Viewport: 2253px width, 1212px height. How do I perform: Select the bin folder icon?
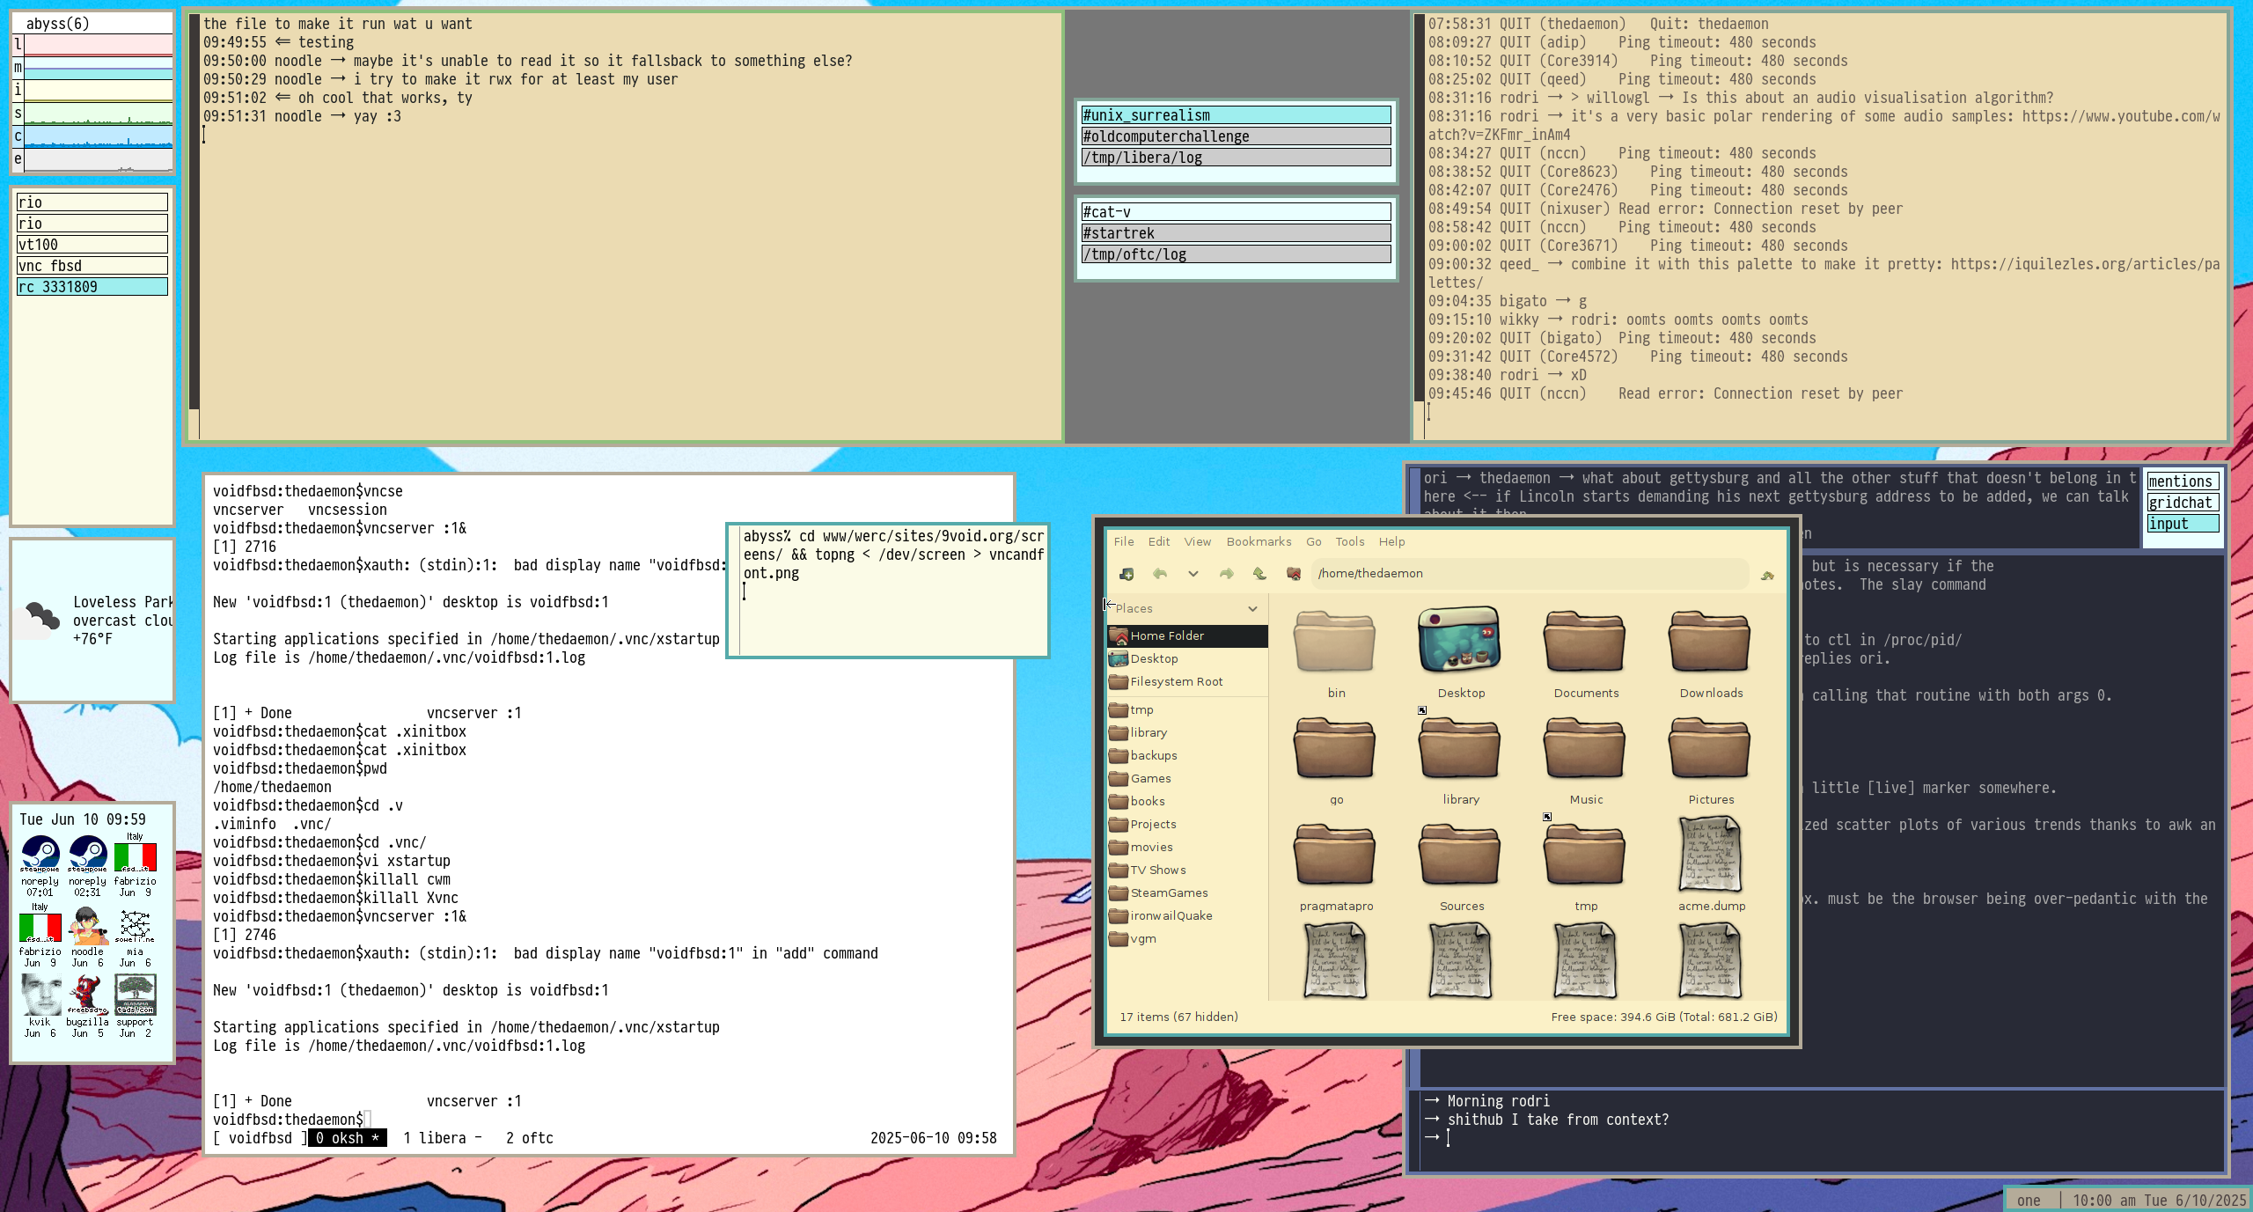(1335, 643)
